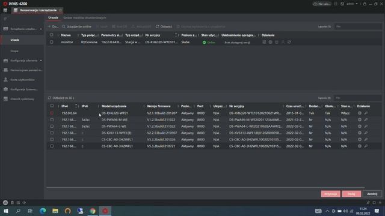Open Microsoft Edge from the taskbar

43,211
